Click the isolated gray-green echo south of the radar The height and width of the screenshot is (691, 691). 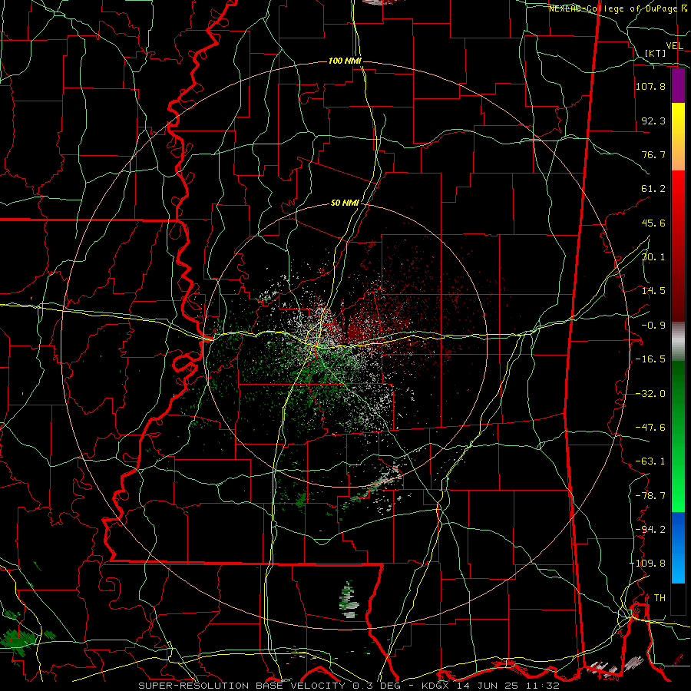(349, 600)
